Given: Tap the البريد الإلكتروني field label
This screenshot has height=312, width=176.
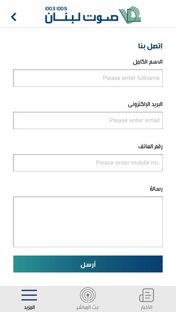Looking at the screenshot, I should [x=145, y=104].
